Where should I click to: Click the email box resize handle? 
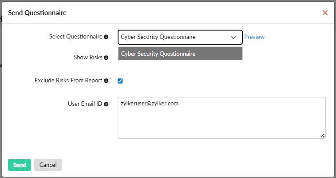tap(322, 135)
